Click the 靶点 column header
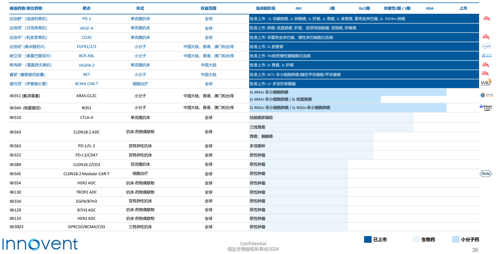 pyautogui.click(x=87, y=8)
